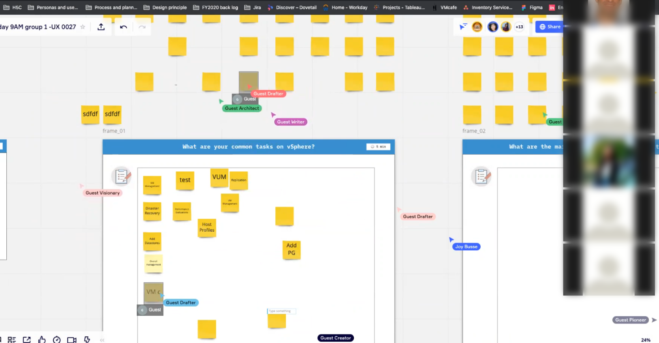Open the lightning bolt activity icon
Viewport: 659px width, 343px height.
coord(87,339)
